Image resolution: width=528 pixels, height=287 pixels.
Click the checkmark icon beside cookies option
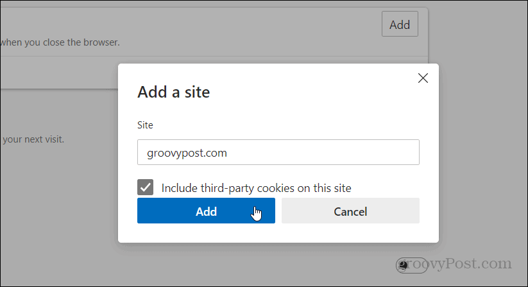click(145, 187)
